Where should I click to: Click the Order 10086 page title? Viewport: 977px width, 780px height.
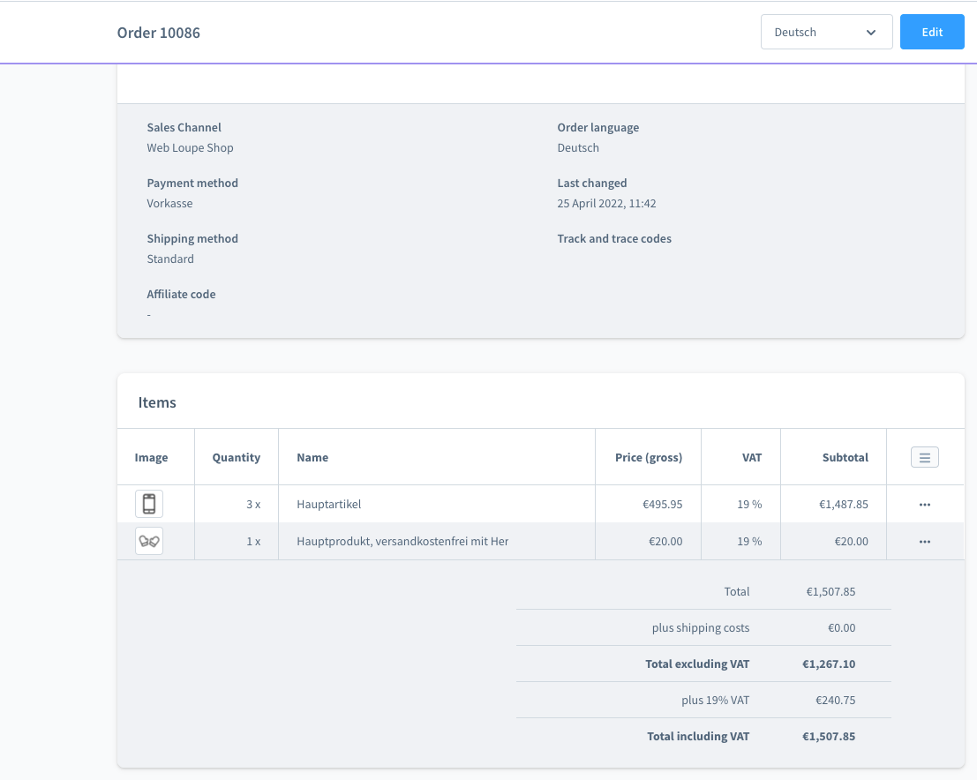point(159,33)
